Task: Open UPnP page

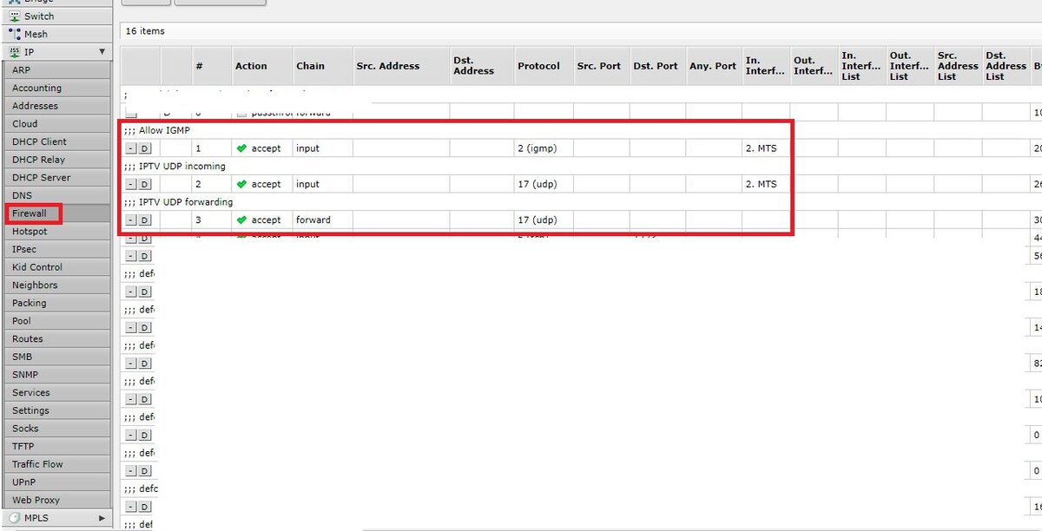Action: click(x=57, y=482)
